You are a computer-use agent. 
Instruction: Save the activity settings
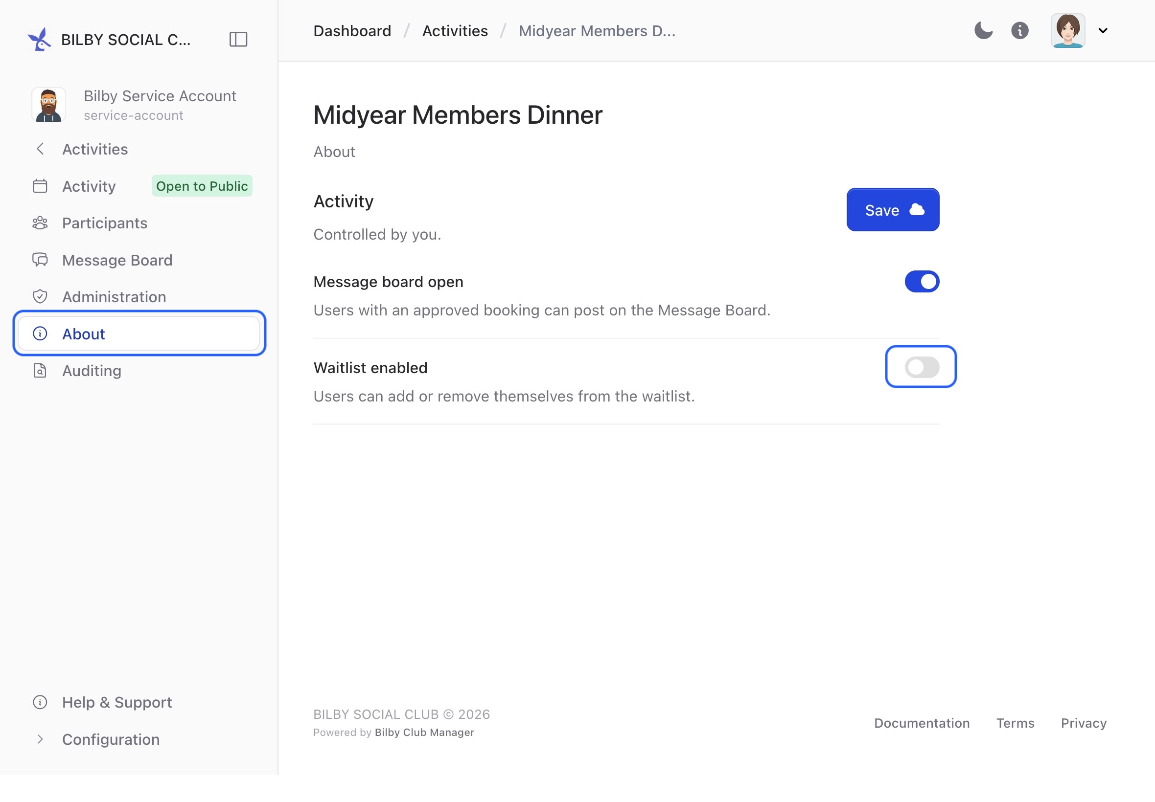(893, 209)
